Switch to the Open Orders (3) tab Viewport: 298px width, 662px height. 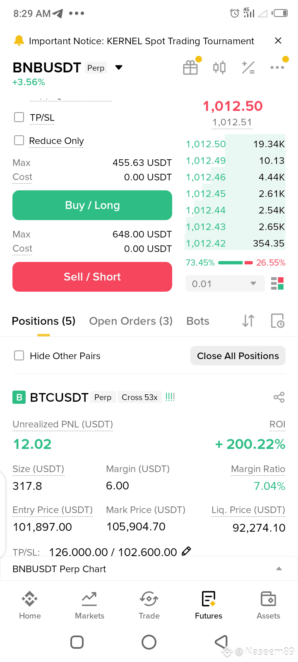pos(131,321)
